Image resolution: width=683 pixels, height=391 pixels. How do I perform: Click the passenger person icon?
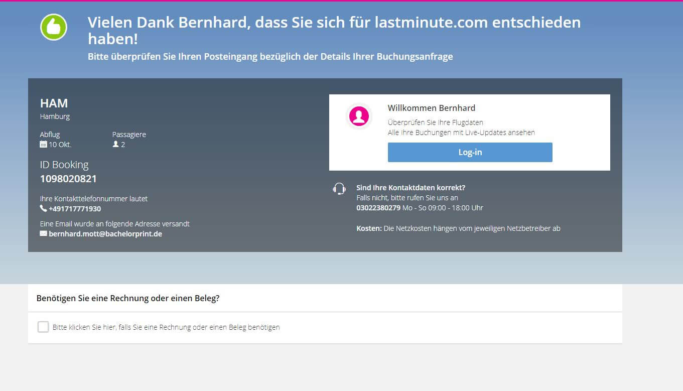click(x=115, y=145)
